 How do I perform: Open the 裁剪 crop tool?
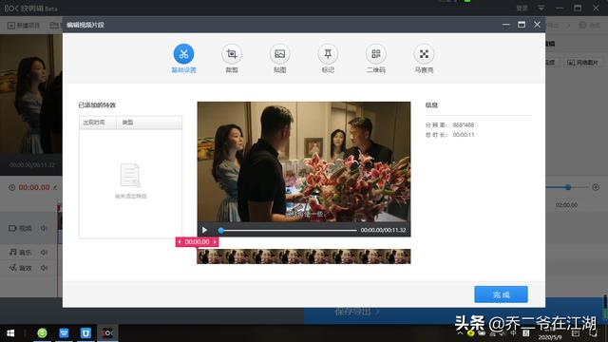pyautogui.click(x=232, y=58)
